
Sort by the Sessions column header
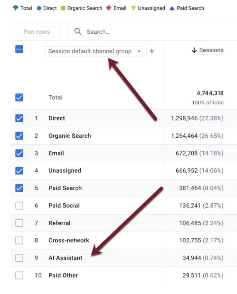coord(211,50)
